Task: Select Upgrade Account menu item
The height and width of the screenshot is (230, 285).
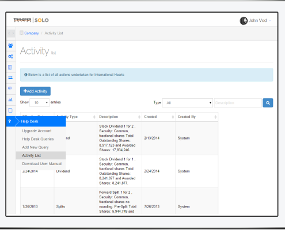Action: 37,131
